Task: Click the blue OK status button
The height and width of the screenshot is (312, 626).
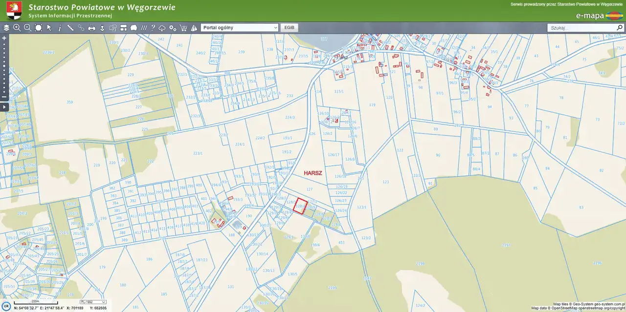Action: pos(6,306)
